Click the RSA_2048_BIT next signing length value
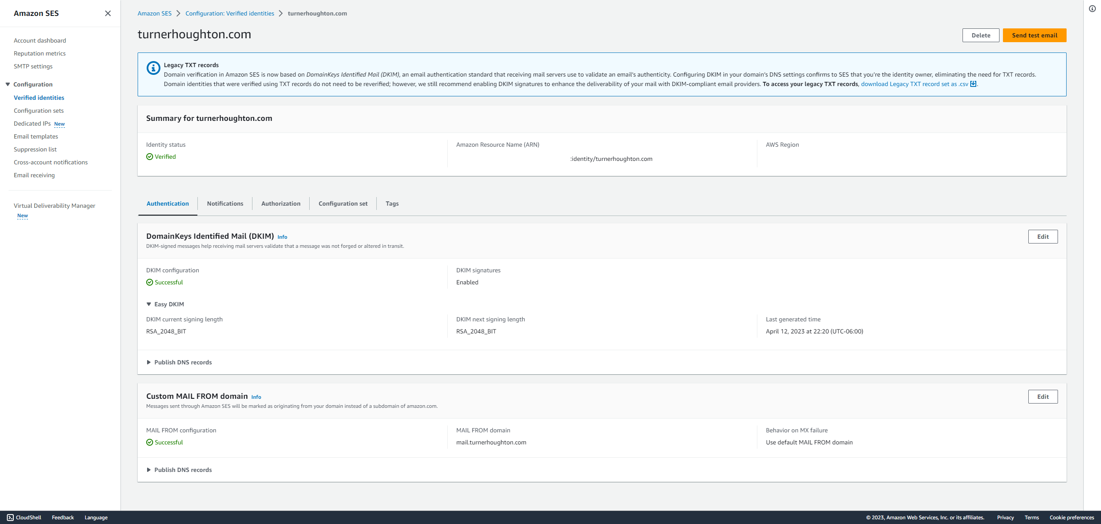Viewport: 1101px width, 524px height. [476, 331]
